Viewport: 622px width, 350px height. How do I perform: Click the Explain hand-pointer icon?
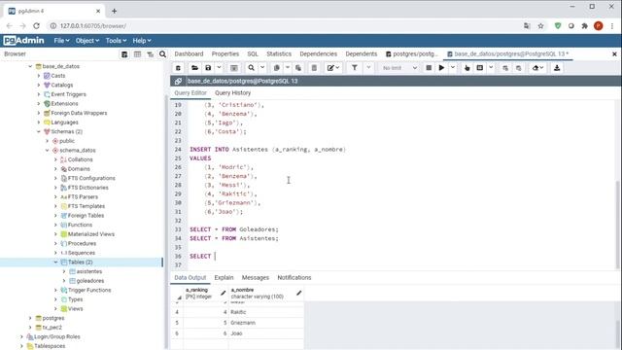pos(466,68)
